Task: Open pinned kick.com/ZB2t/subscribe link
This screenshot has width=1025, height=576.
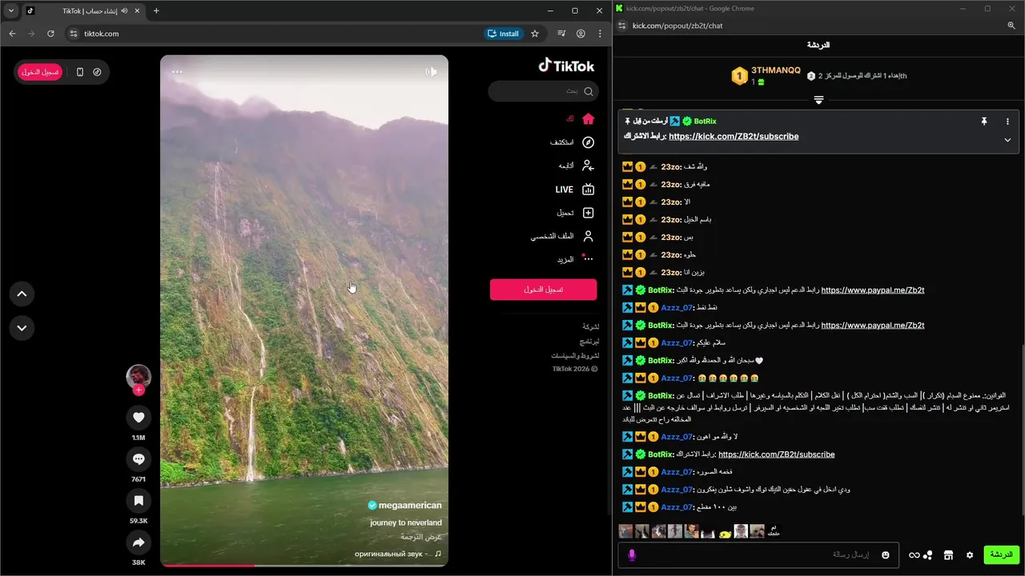Action: pyautogui.click(x=734, y=137)
